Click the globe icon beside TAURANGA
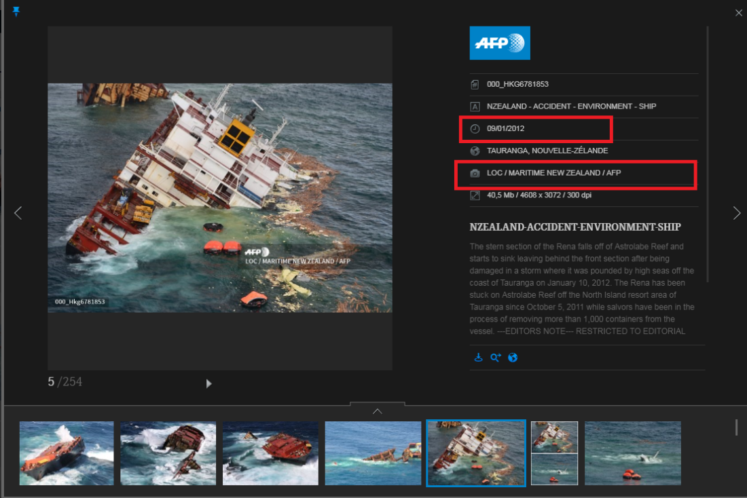The width and height of the screenshot is (747, 498). (x=475, y=151)
